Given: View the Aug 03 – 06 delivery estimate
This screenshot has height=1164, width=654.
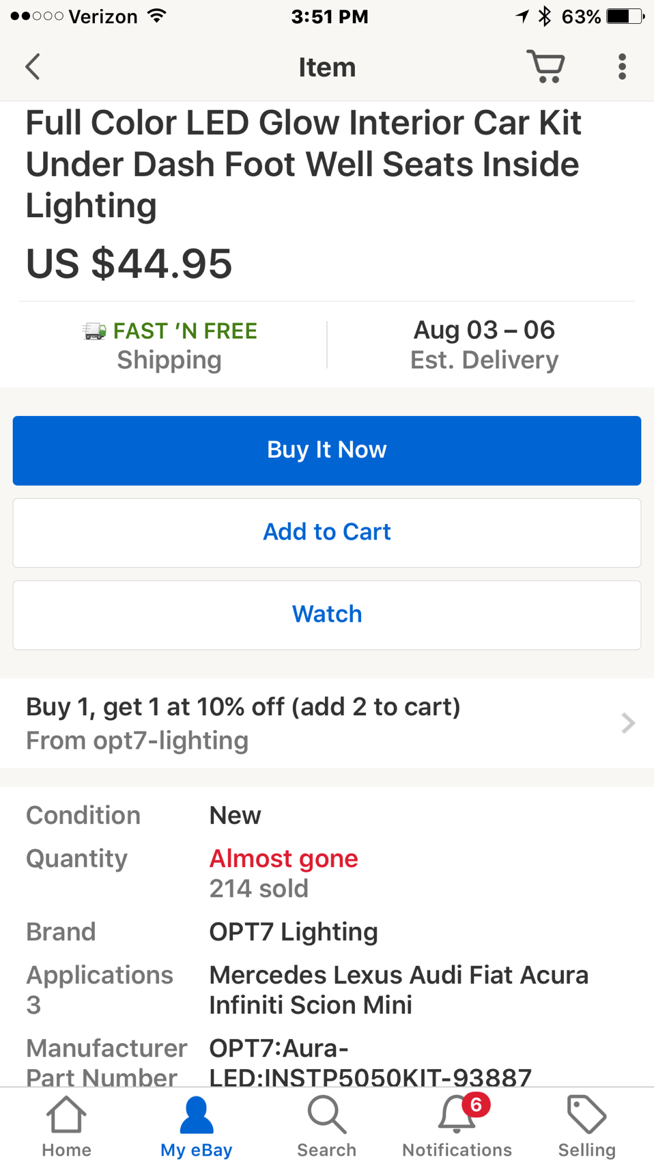Looking at the screenshot, I should [484, 331].
